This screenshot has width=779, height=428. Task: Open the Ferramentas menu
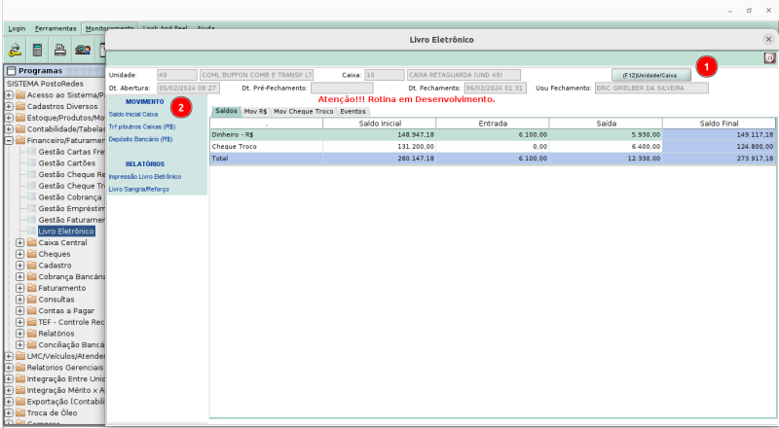(56, 29)
